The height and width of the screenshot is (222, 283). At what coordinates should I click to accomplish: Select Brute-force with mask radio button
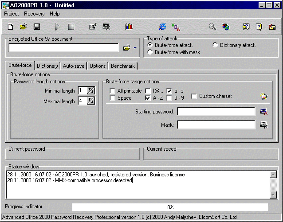(x=150, y=52)
